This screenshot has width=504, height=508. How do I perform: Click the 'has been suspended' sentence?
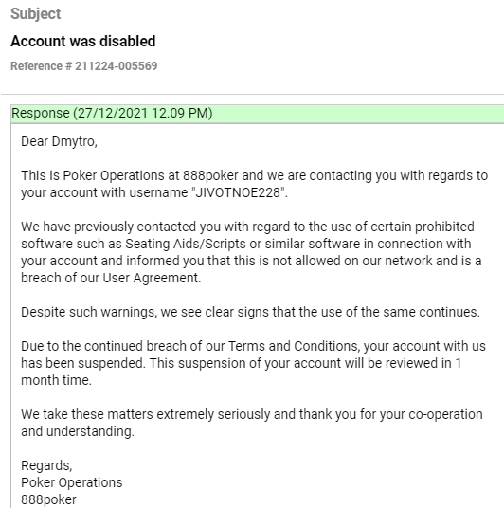click(83, 363)
